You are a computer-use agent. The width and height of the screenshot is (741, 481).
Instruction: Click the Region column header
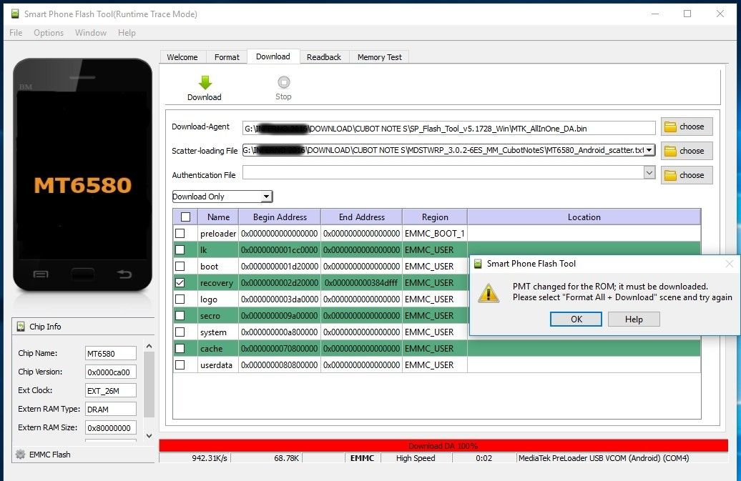point(435,217)
